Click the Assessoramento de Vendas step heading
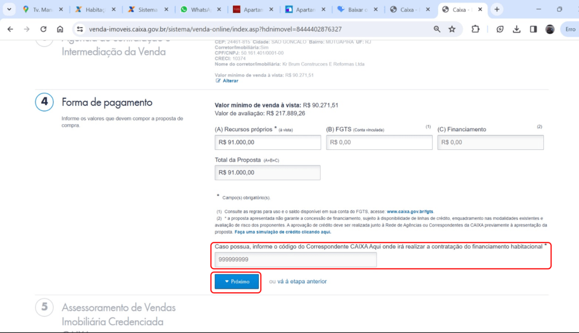The image size is (579, 333). 119,314
